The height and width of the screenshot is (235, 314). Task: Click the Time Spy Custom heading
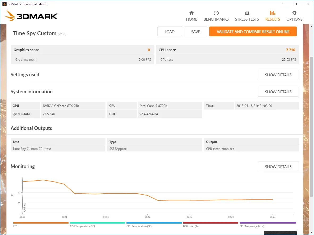(x=35, y=33)
